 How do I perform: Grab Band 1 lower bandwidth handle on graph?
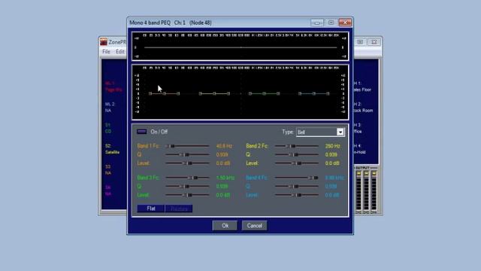pyautogui.click(x=150, y=93)
